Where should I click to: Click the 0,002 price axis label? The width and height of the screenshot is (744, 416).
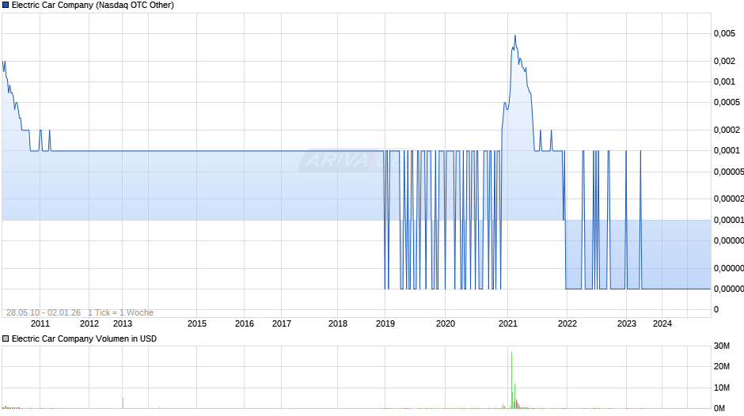724,61
